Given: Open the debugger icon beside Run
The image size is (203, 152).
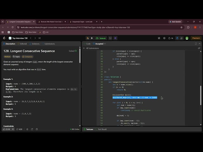Looking at the screenshot, I should pyautogui.click(x=88, y=38).
